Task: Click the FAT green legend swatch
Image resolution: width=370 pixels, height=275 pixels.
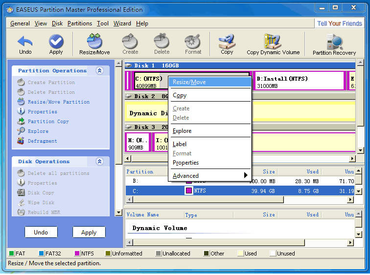Action: 11,253
